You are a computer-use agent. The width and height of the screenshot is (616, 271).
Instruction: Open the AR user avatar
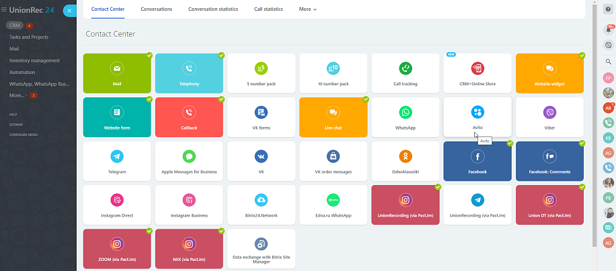(x=608, y=108)
